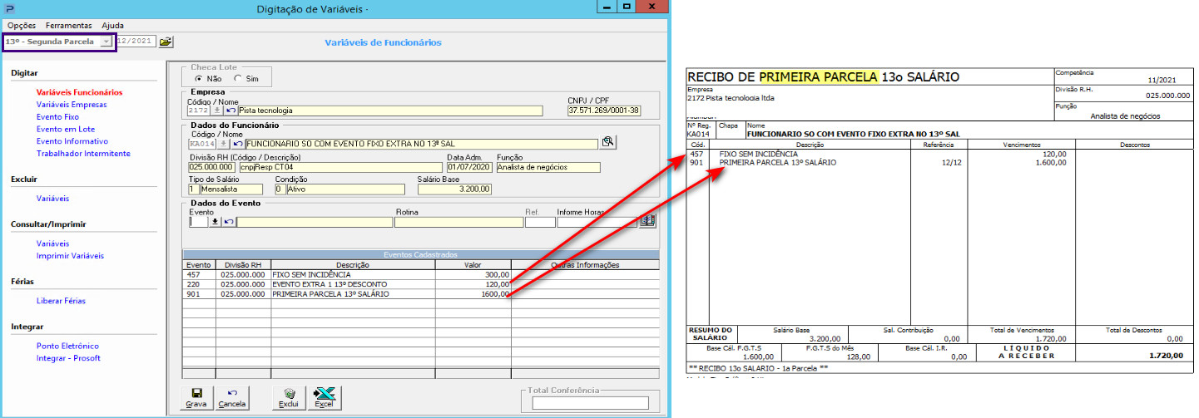Click event code 220 cell
The height and width of the screenshot is (418, 1199).
coord(199,284)
